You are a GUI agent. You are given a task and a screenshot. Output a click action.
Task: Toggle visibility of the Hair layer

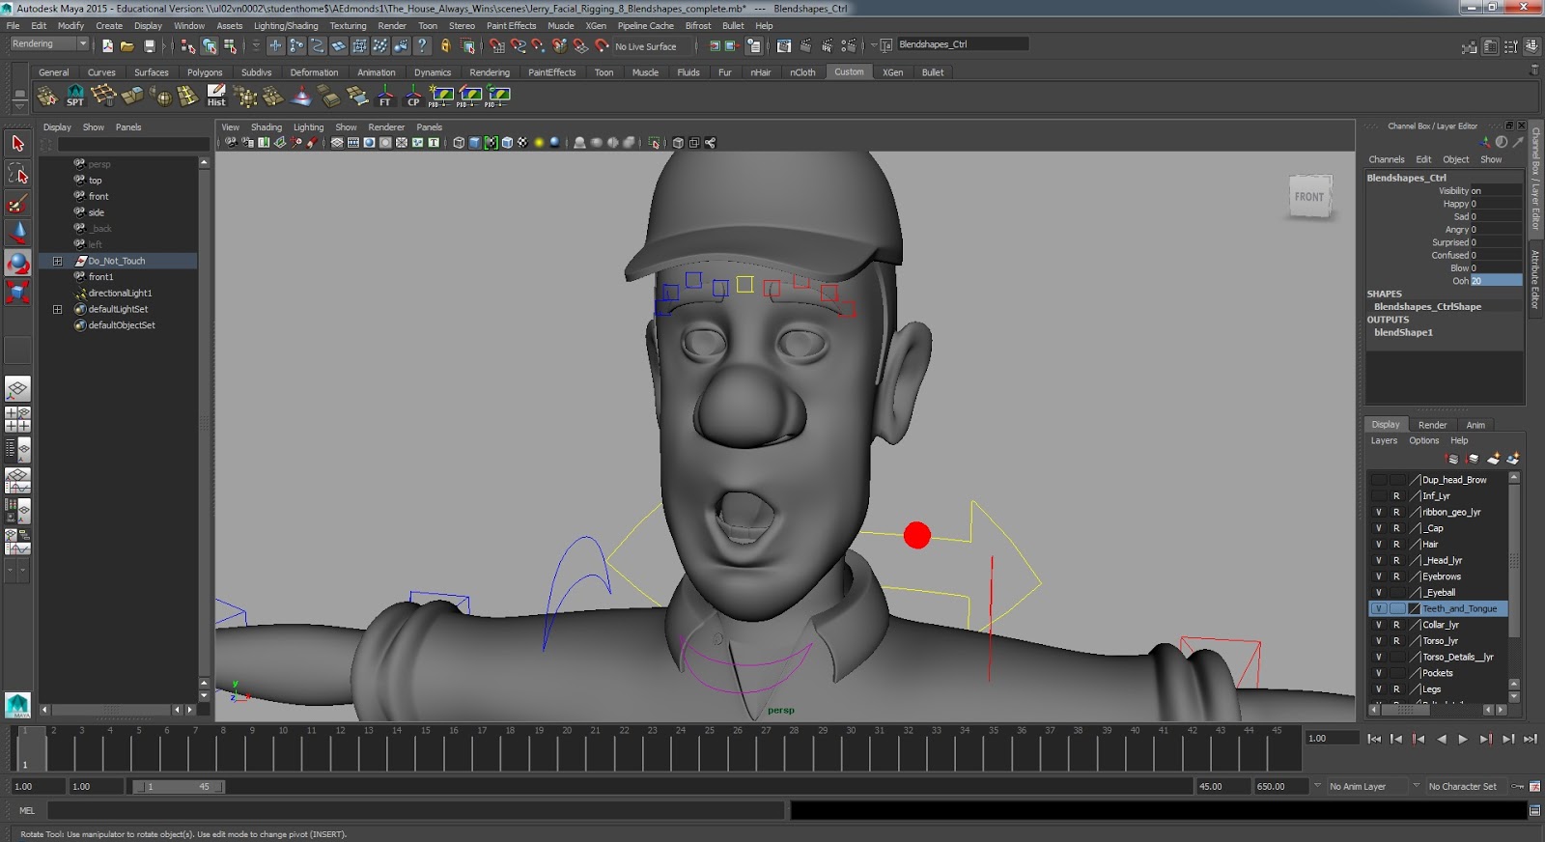point(1378,545)
